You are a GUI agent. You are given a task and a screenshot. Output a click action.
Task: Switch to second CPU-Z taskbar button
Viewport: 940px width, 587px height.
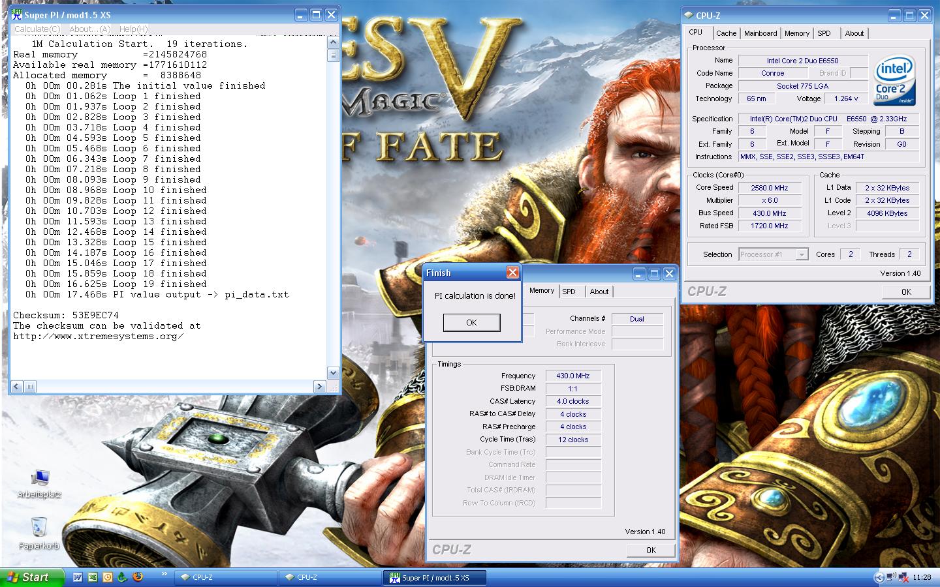(x=331, y=577)
